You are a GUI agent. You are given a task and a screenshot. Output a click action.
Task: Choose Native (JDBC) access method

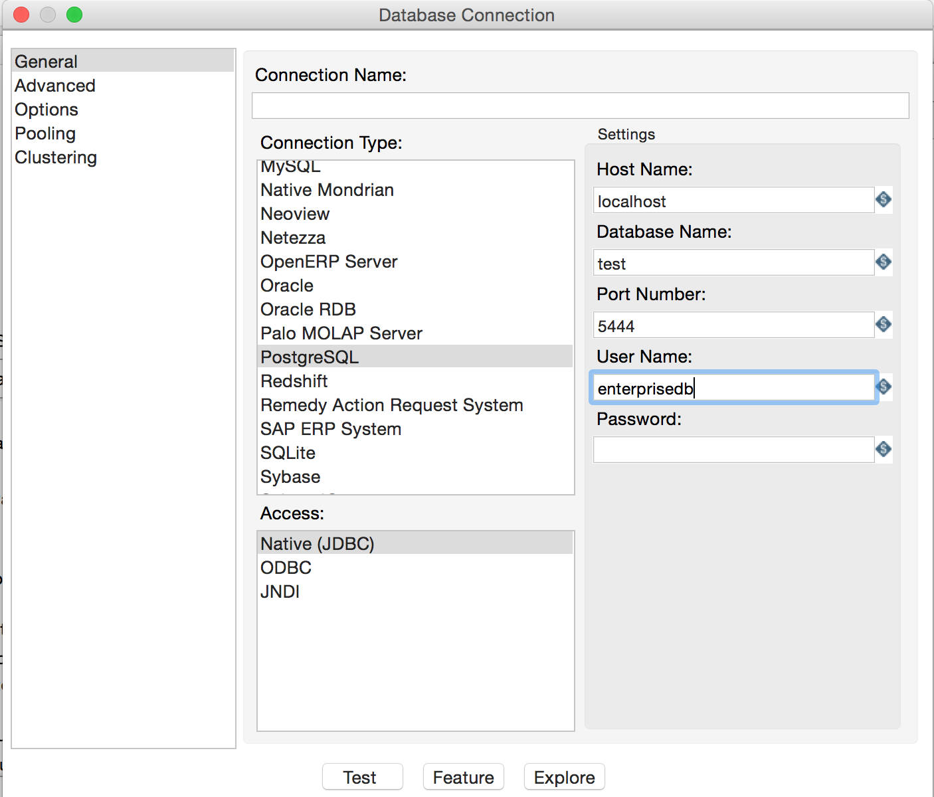416,543
